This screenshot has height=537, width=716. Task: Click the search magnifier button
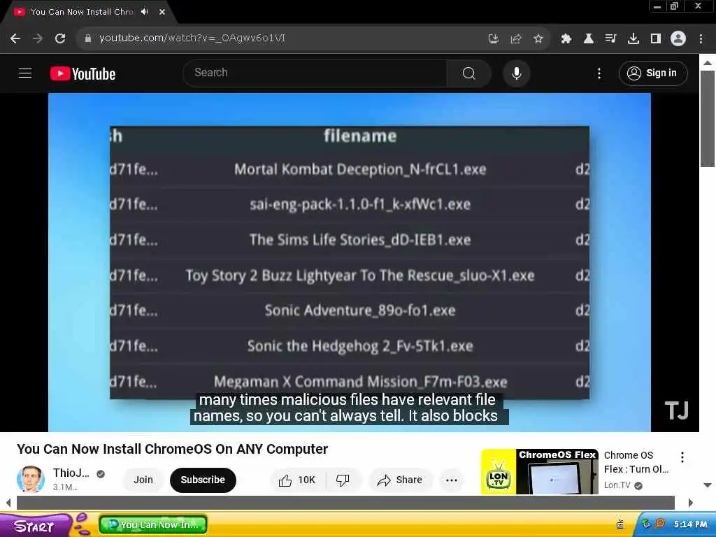[x=469, y=73]
